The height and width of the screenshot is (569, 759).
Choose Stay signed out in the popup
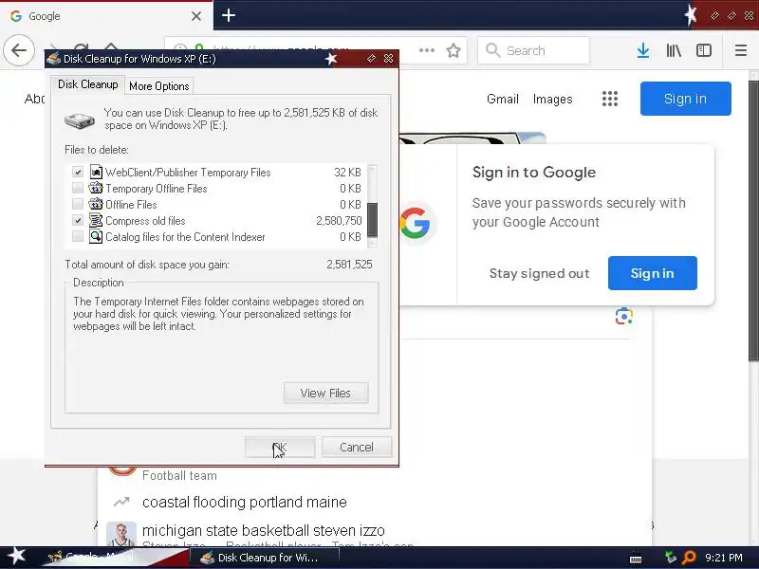539,273
